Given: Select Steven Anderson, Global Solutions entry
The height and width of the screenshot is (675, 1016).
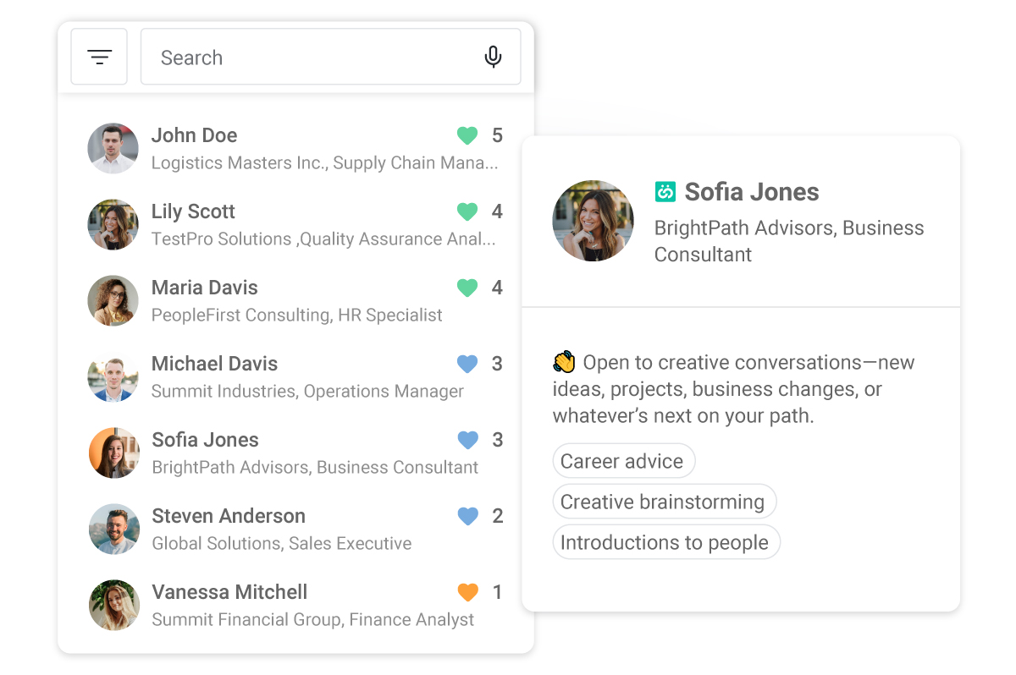Looking at the screenshot, I should click(295, 529).
